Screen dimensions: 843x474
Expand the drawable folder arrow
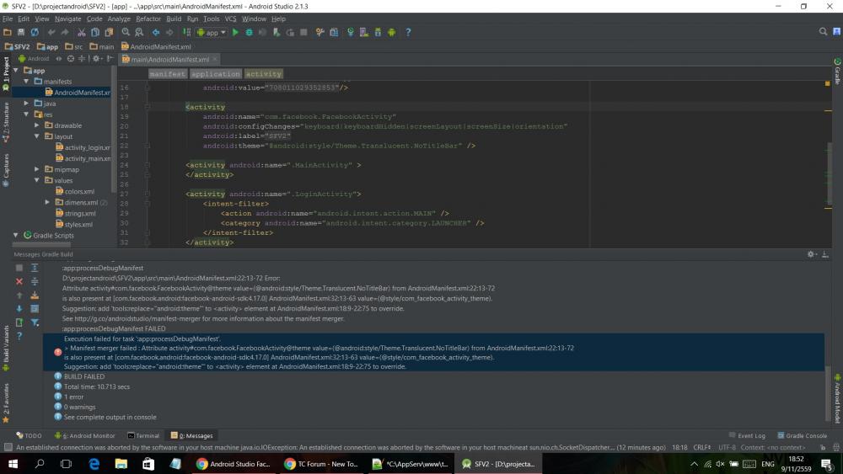(37, 125)
